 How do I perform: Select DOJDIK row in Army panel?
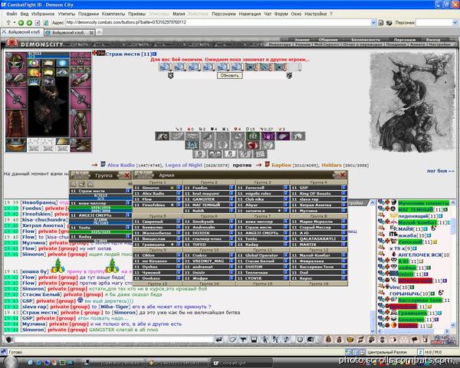tap(209, 233)
